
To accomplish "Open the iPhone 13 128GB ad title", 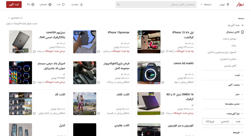I will [x=183, y=35].
